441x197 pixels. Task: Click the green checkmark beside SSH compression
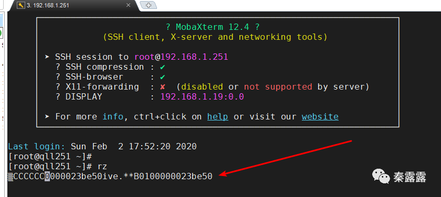tap(162, 67)
